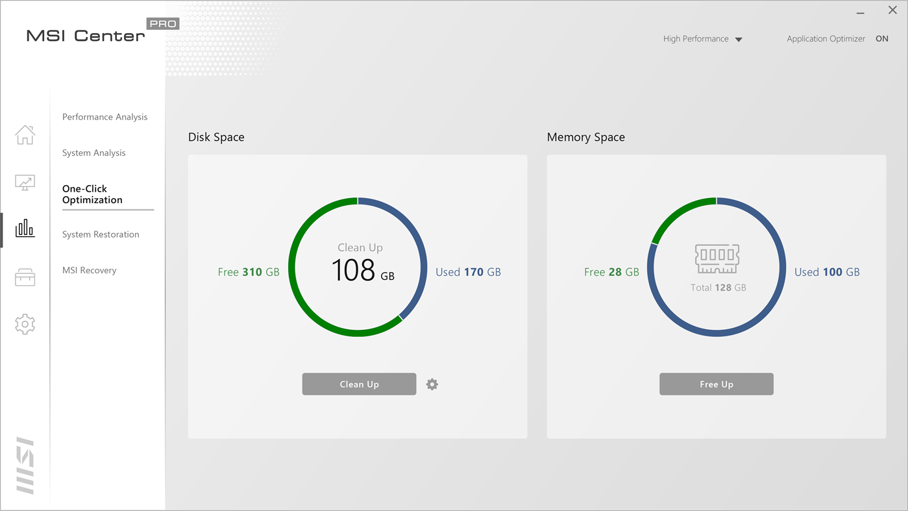
Task: Open MSI Recovery
Action: (89, 270)
